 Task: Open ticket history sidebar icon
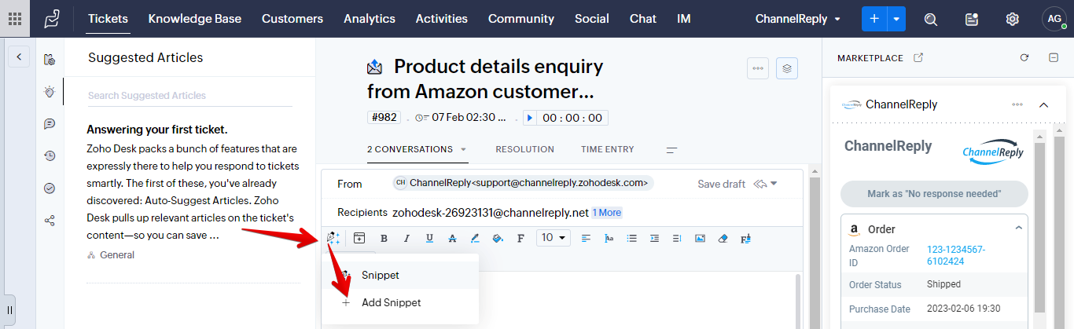pos(50,155)
